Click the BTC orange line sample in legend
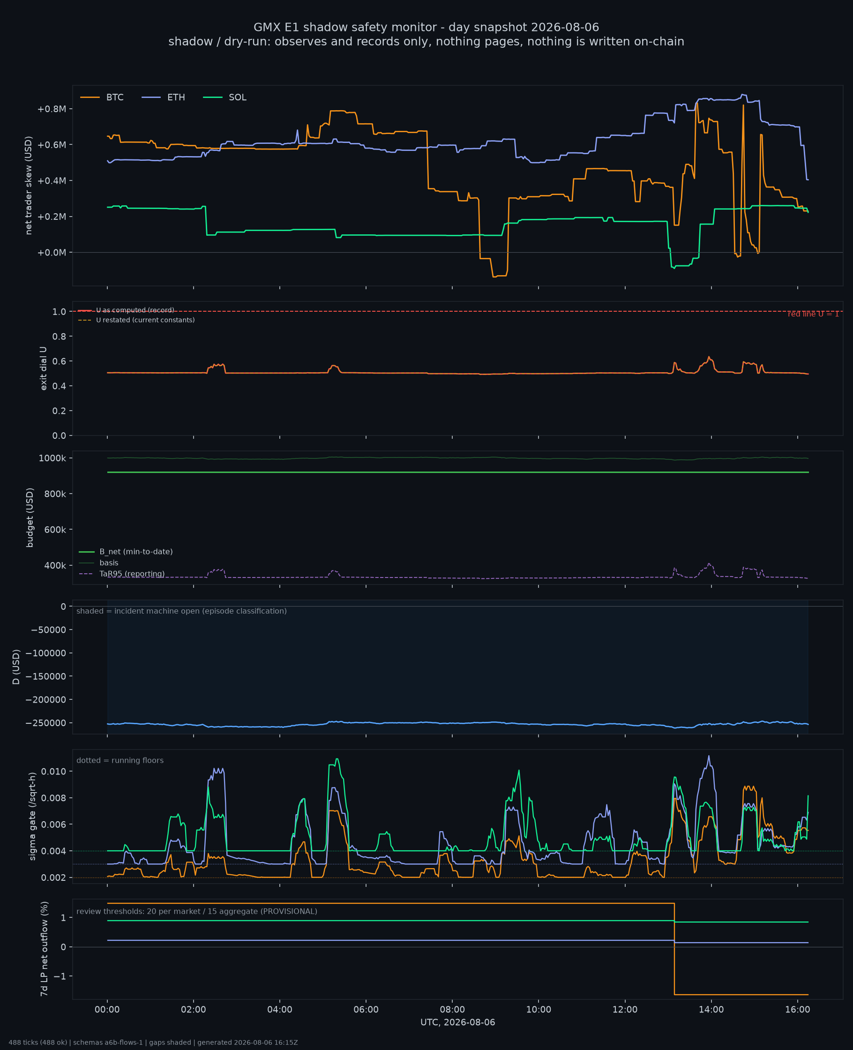 [x=90, y=97]
